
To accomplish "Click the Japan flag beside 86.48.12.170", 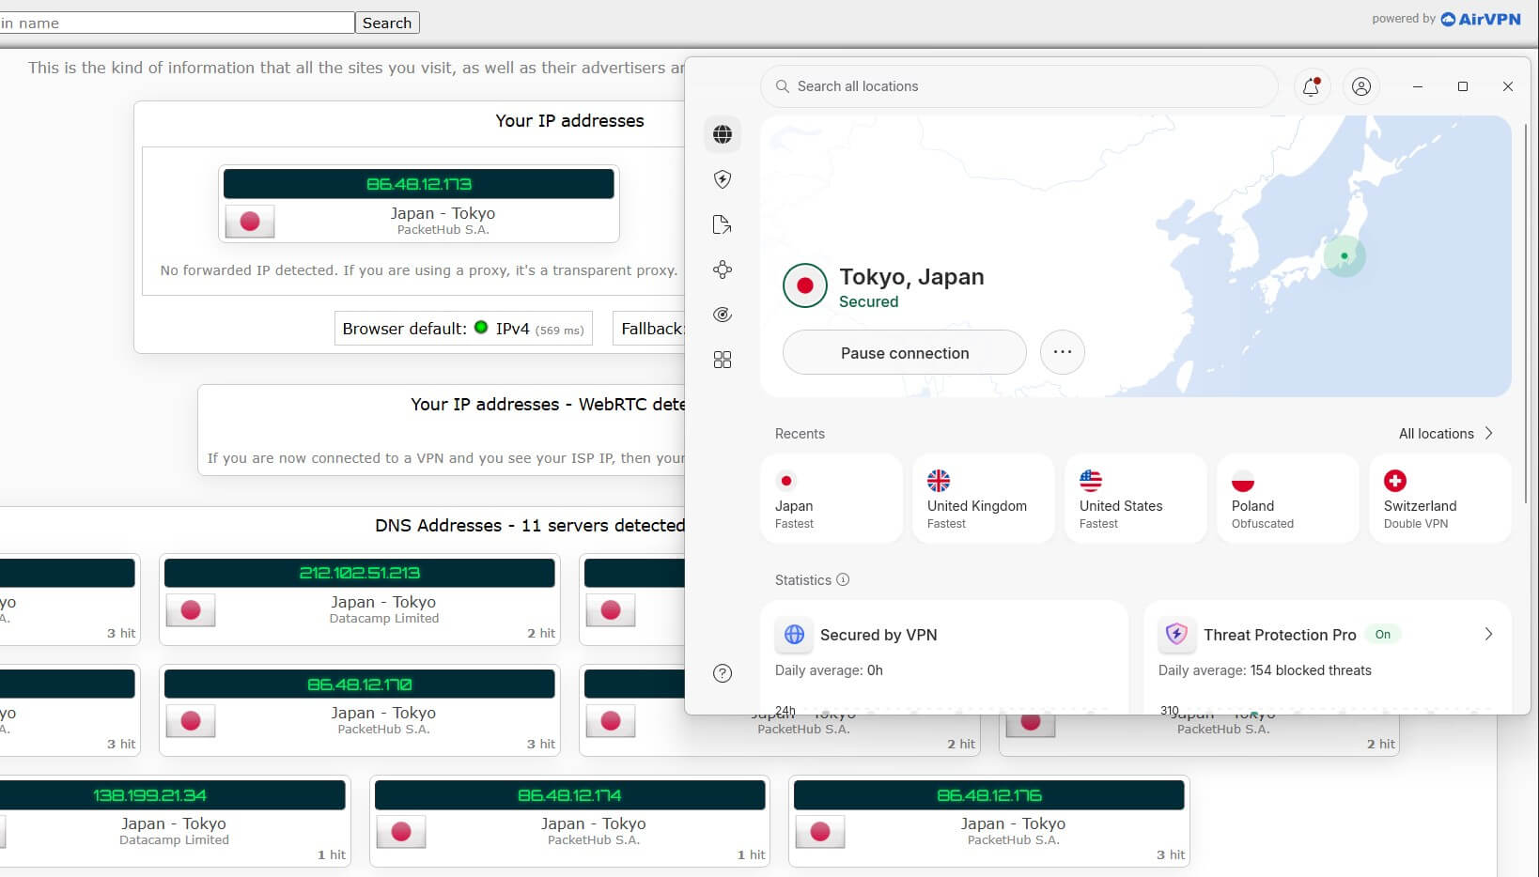I will pos(191,721).
